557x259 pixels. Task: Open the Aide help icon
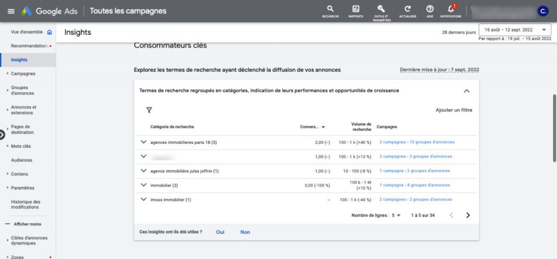coord(430,9)
